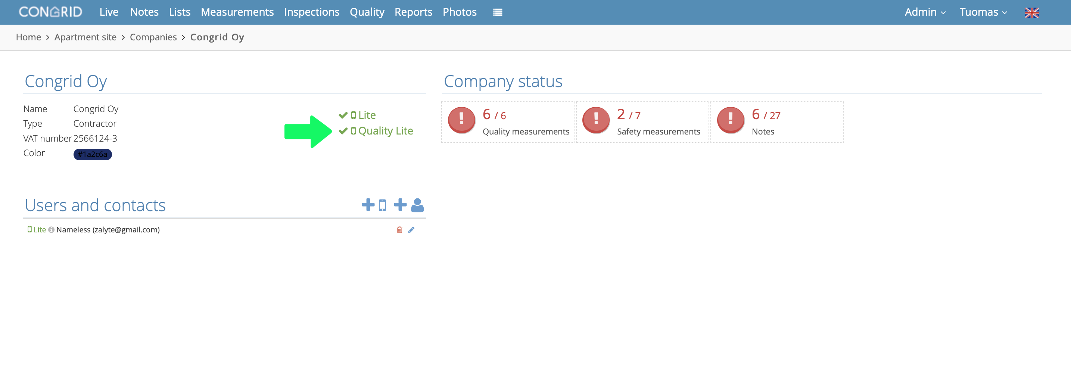
Task: Click the #1a2c6a color swatch
Action: [x=92, y=154]
